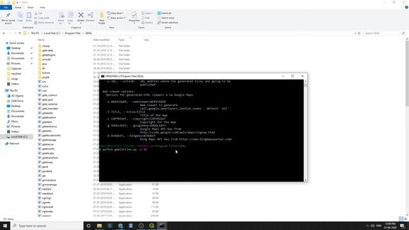The image size is (409, 230).
Task: Select songs folder in Quick access
Action: pyautogui.click(x=15, y=79)
